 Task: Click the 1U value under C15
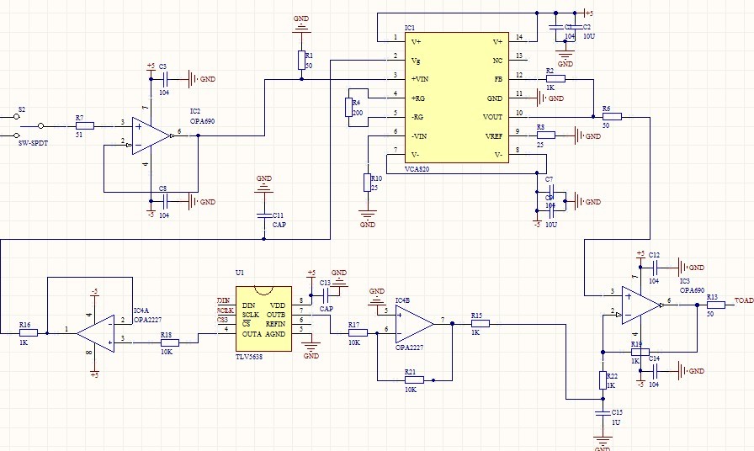tap(616, 422)
